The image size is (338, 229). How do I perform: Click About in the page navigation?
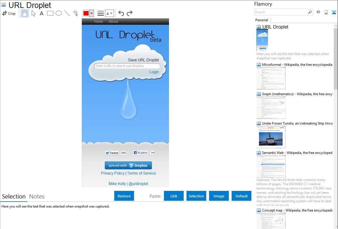point(113,21)
